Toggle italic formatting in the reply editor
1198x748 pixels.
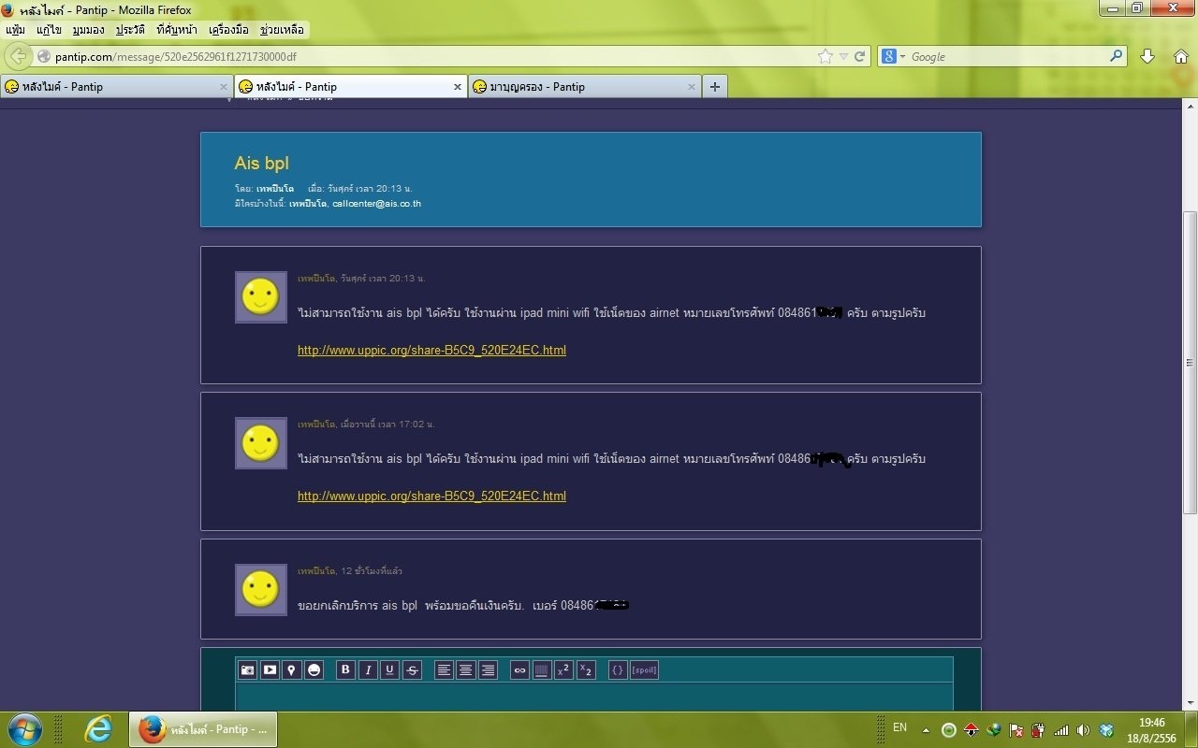(x=368, y=669)
